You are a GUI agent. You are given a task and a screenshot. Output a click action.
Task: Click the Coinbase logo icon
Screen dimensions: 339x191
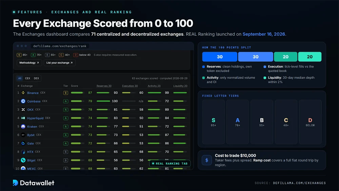[23, 101]
